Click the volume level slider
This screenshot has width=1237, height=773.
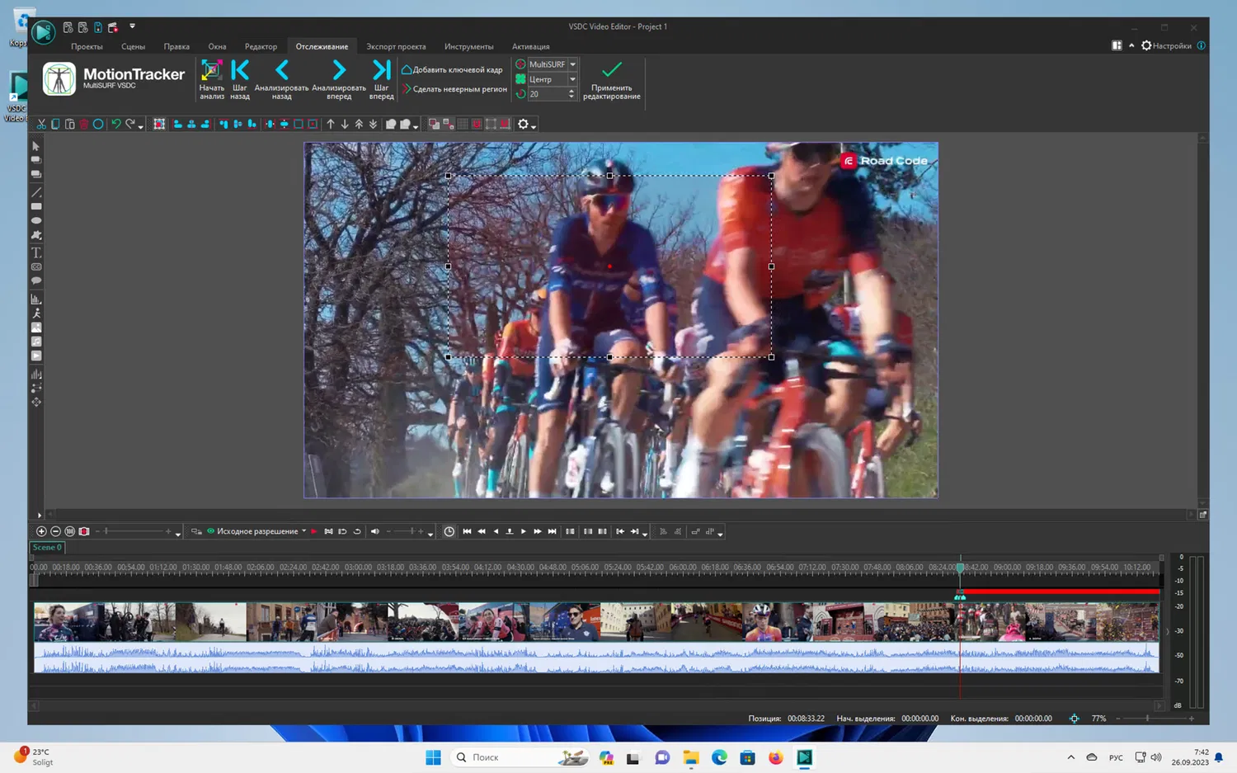coord(405,531)
